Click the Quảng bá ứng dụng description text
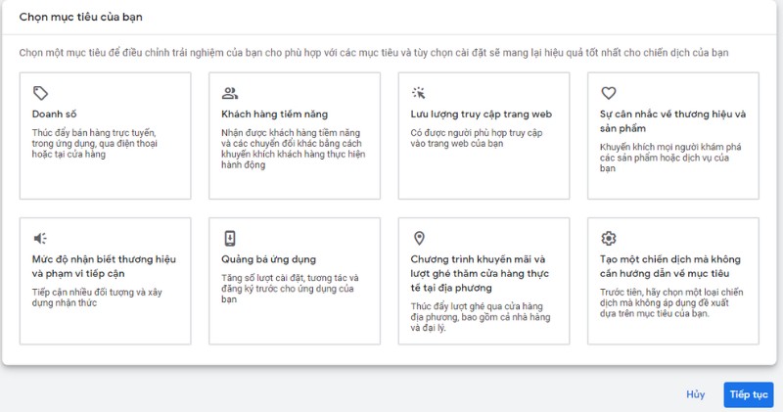Image resolution: width=783 pixels, height=412 pixels. coord(291,288)
